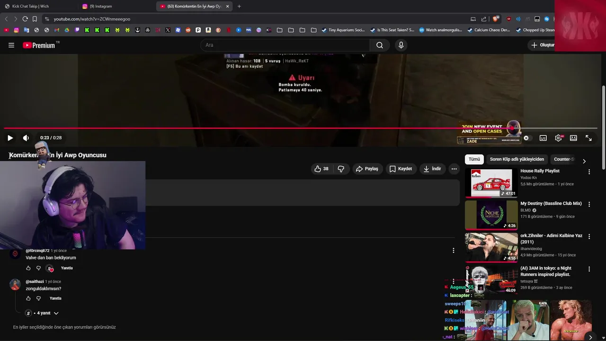The image size is (606, 341).
Task: Open uBlock Origin extension icon
Action: (509, 19)
